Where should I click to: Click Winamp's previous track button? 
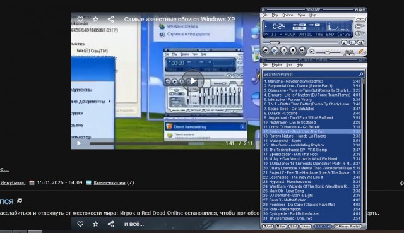pos(266,51)
